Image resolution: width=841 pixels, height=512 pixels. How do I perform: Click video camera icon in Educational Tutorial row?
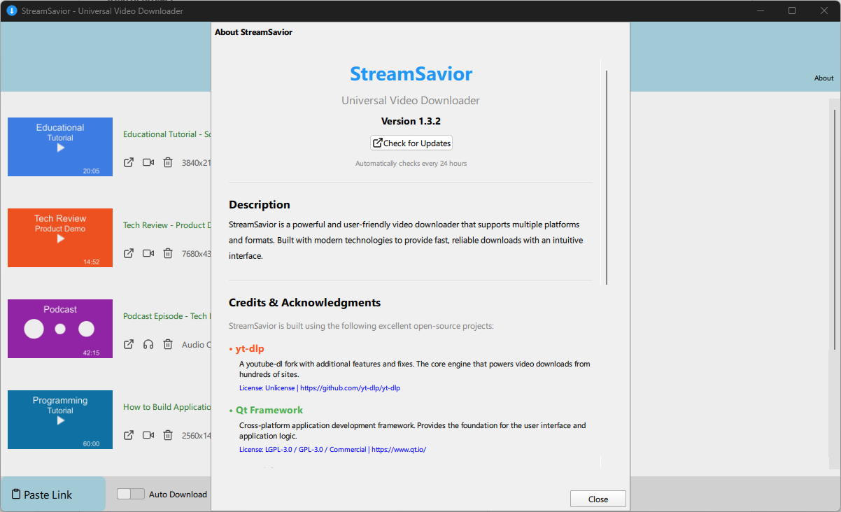pyautogui.click(x=148, y=162)
